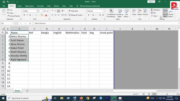Decrease decimal places

(x=103, y=15)
